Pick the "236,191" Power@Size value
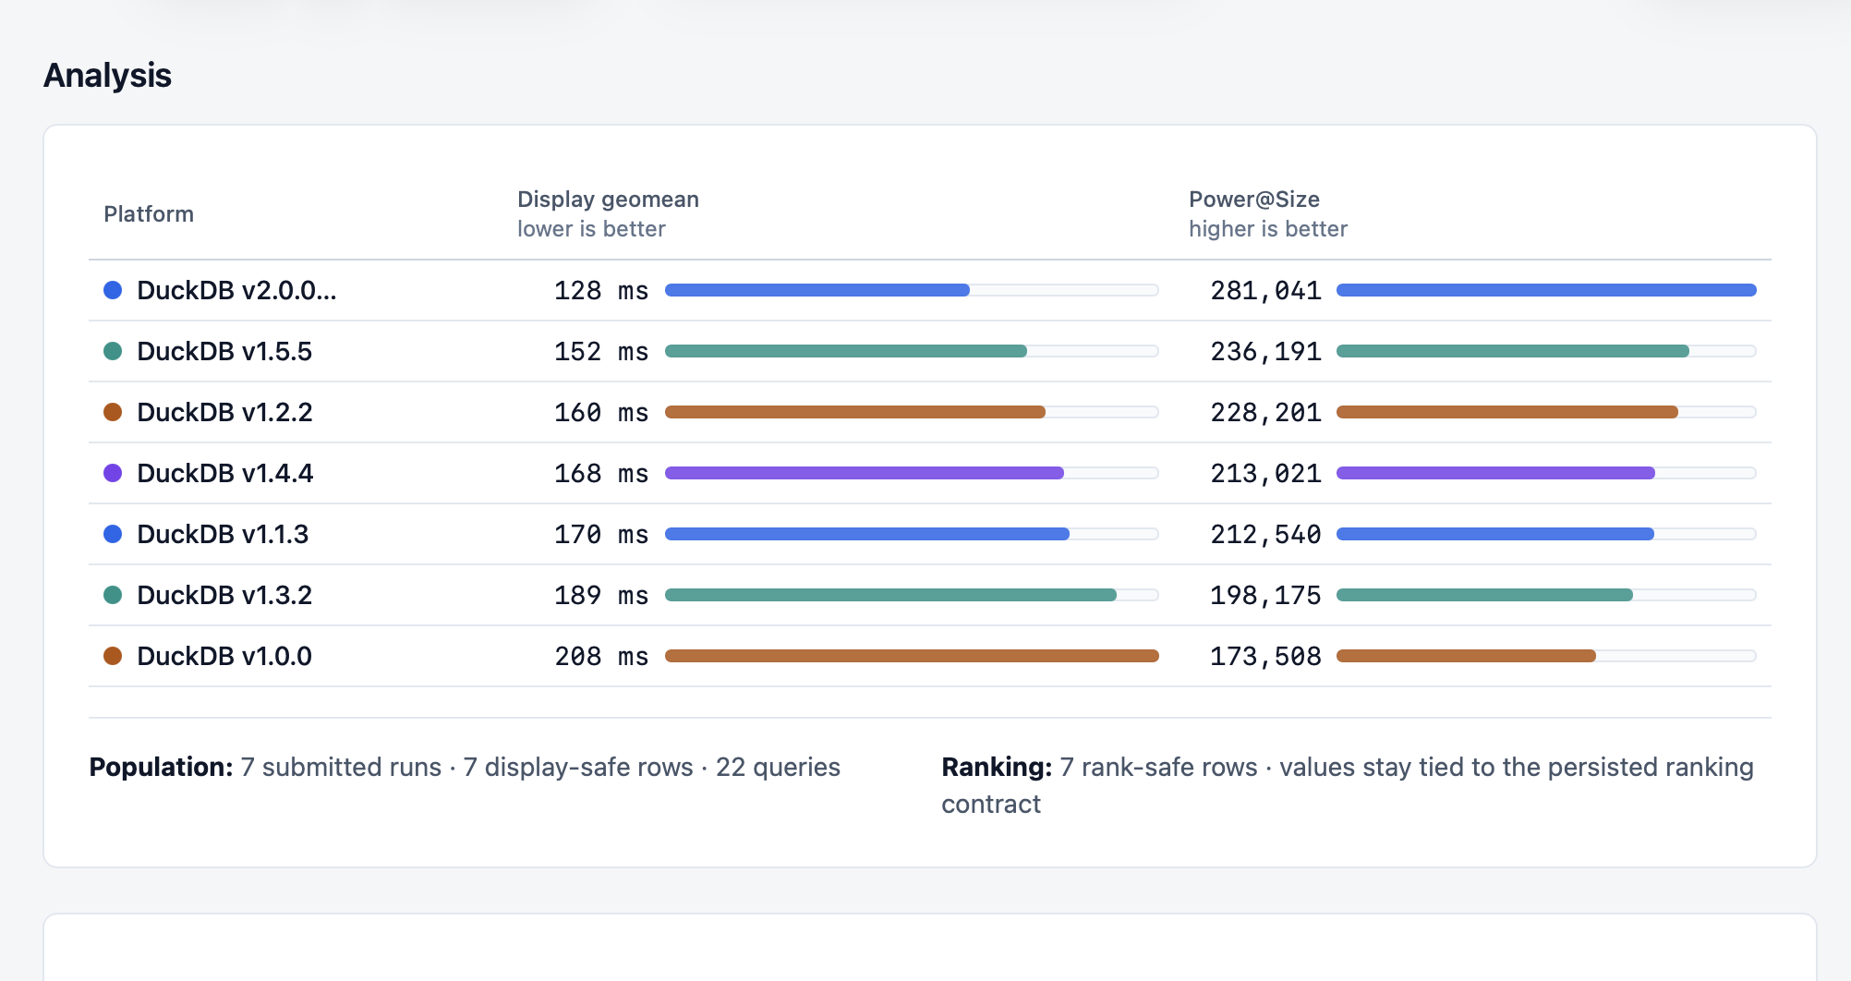The width and height of the screenshot is (1851, 981). point(1265,351)
